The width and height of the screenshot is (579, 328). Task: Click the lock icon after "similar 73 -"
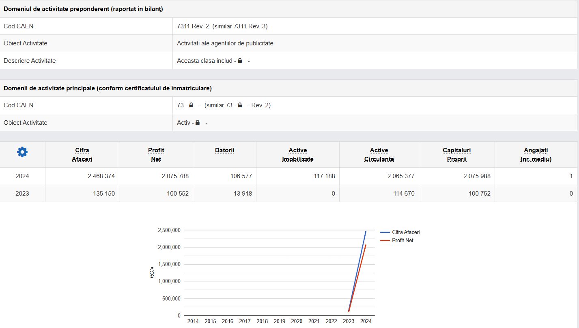(x=240, y=105)
